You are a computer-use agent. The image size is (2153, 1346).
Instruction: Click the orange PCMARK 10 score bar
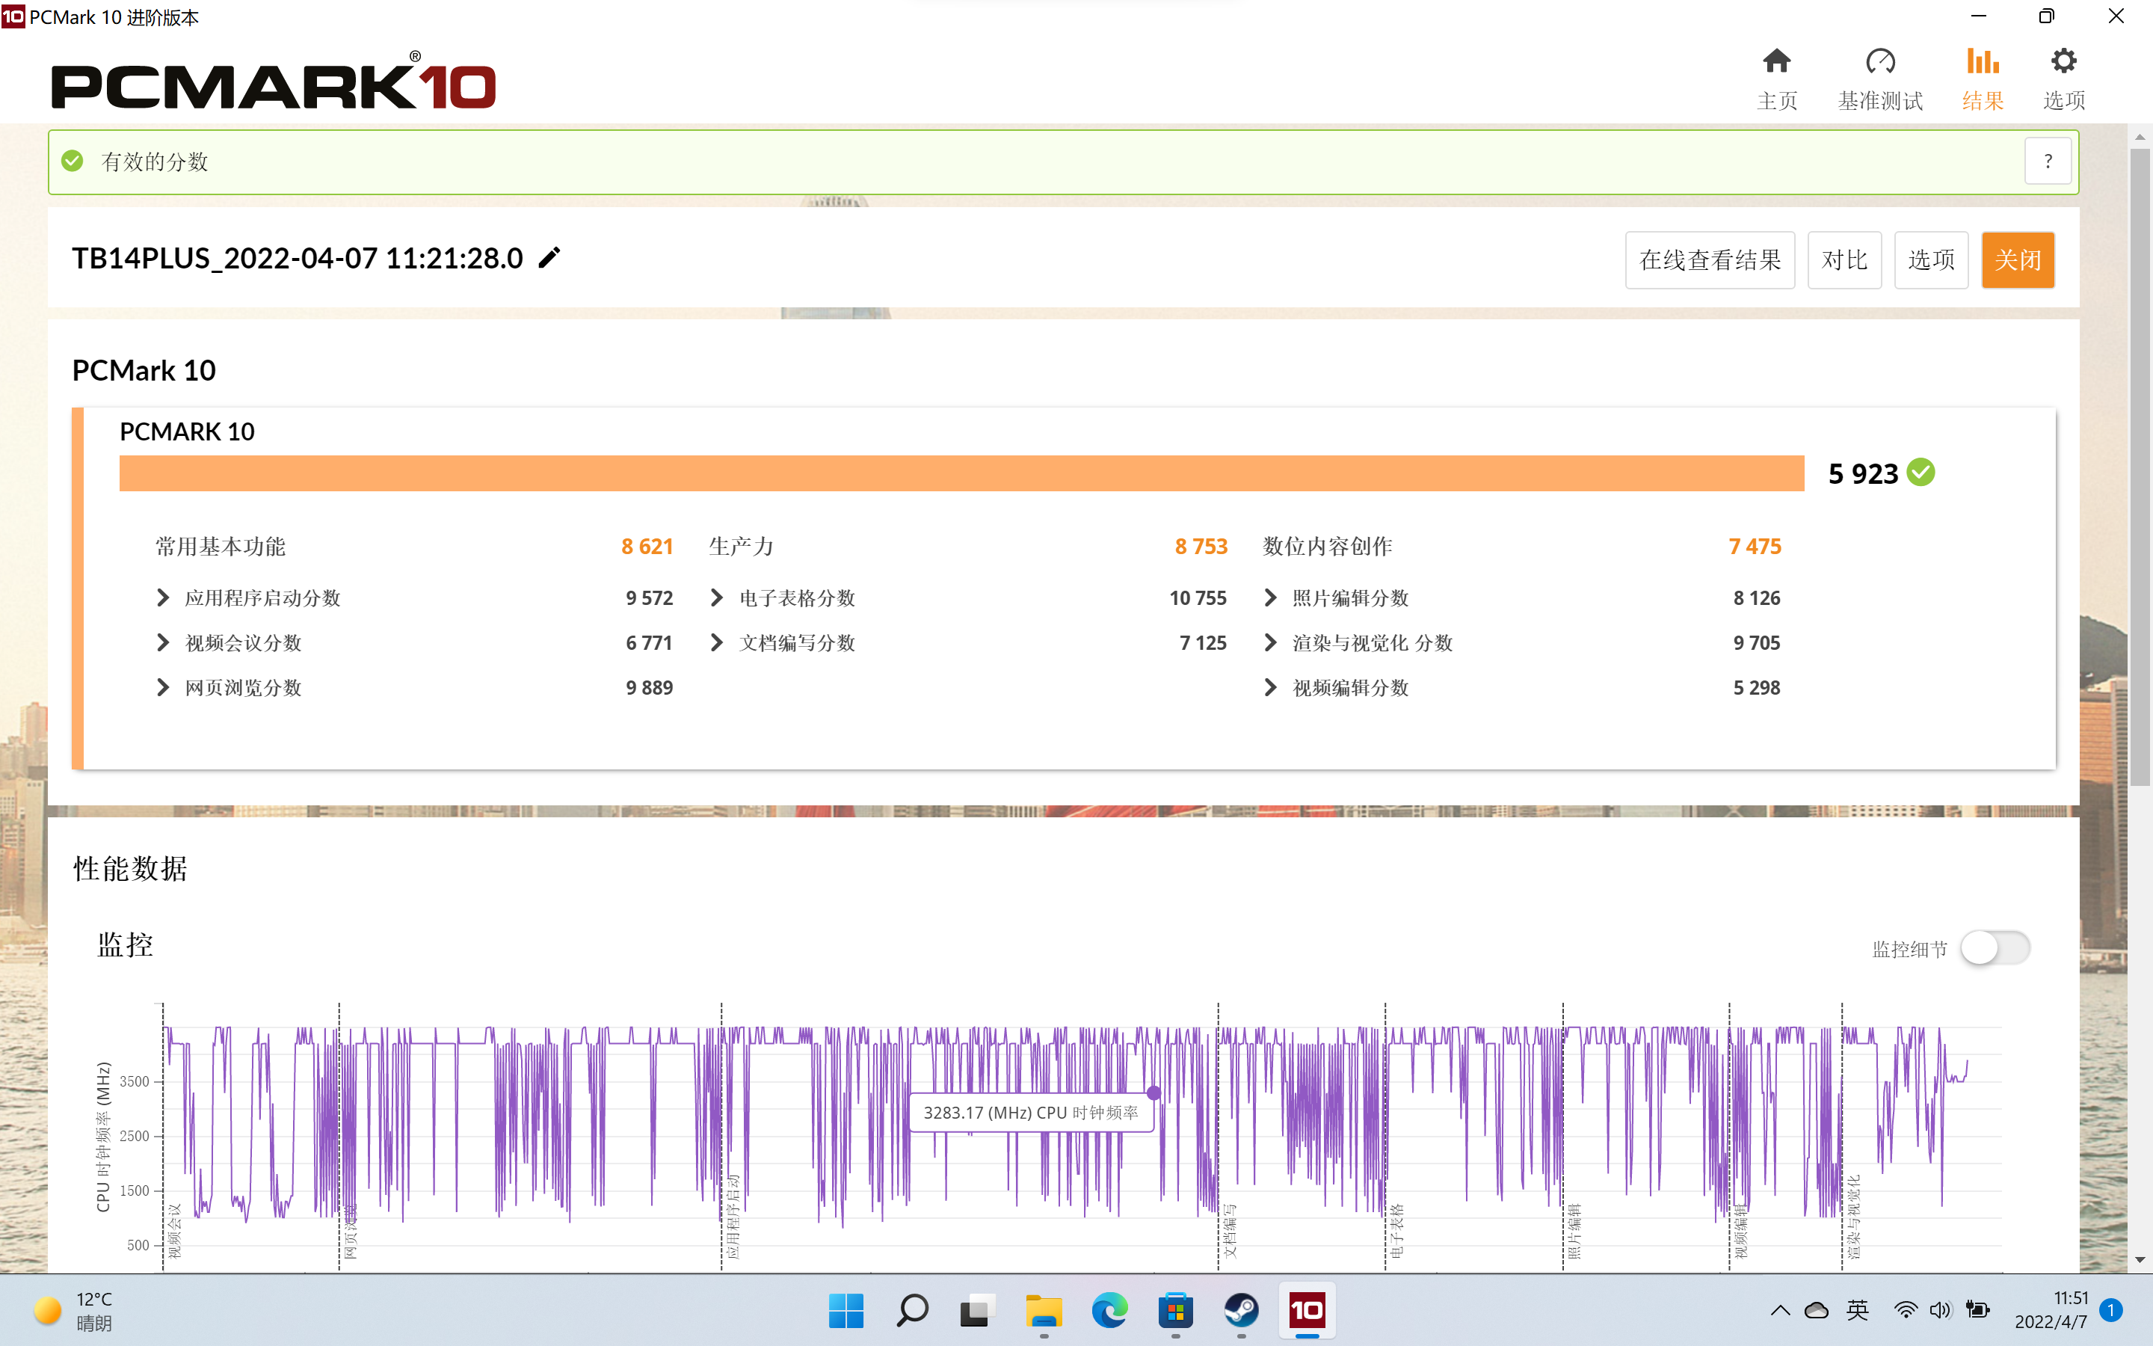[x=961, y=473]
